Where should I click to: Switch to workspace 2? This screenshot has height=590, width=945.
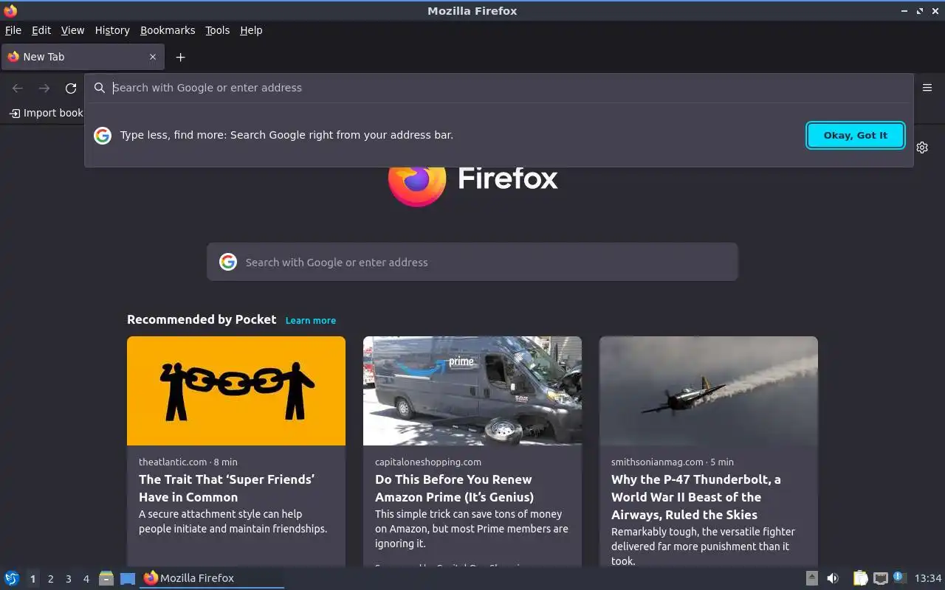click(x=50, y=579)
